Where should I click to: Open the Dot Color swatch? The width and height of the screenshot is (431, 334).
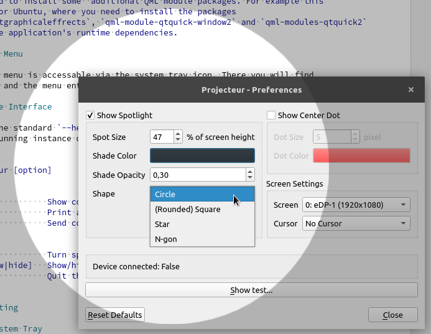coord(361,155)
